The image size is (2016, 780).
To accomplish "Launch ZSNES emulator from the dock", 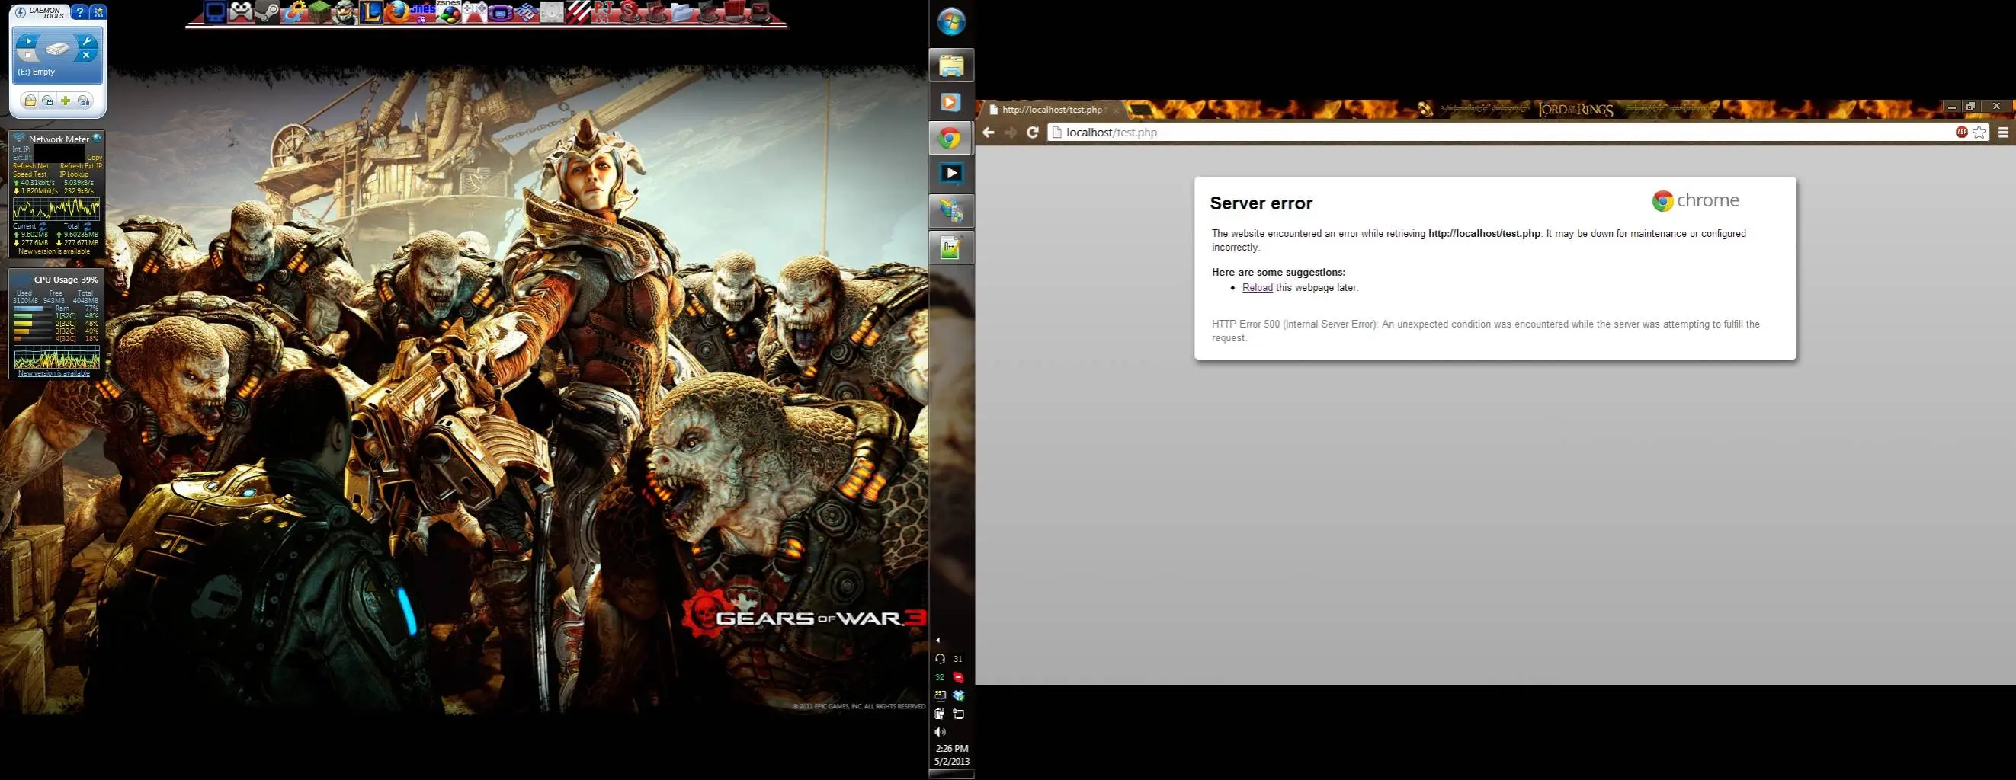I will (x=448, y=11).
